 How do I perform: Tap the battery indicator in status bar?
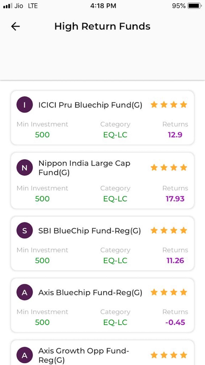pos(195,6)
